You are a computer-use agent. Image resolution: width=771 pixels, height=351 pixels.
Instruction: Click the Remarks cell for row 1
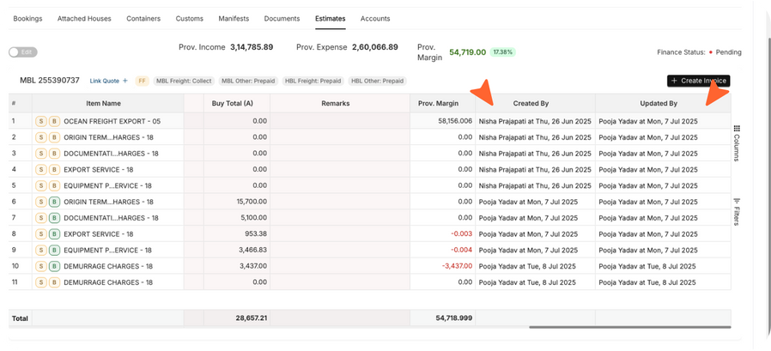click(340, 121)
